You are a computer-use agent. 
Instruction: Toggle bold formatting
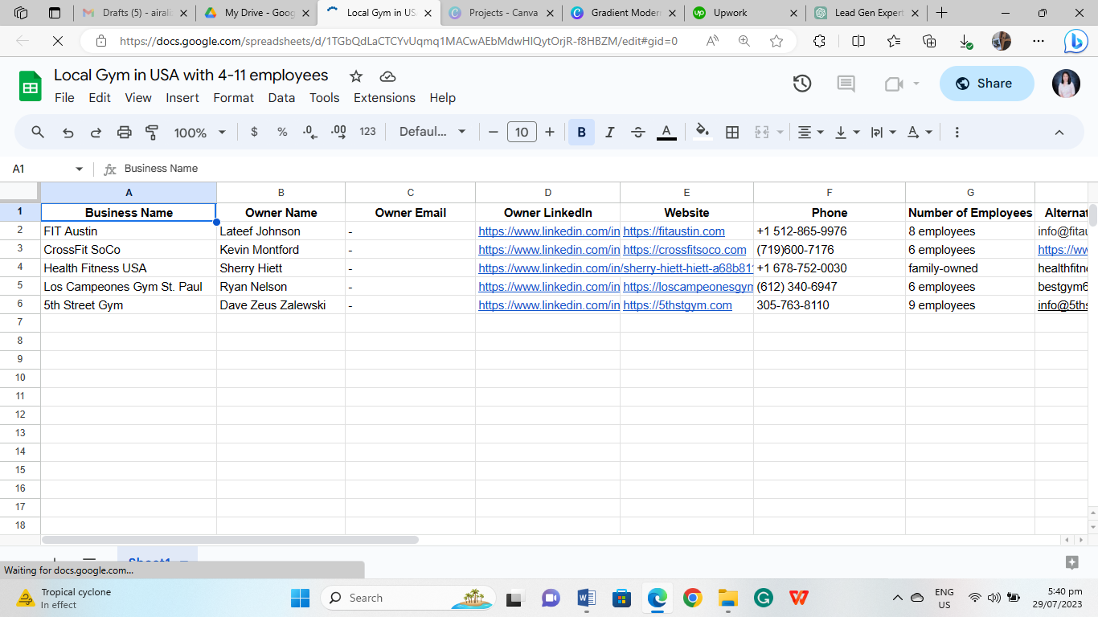click(x=581, y=133)
